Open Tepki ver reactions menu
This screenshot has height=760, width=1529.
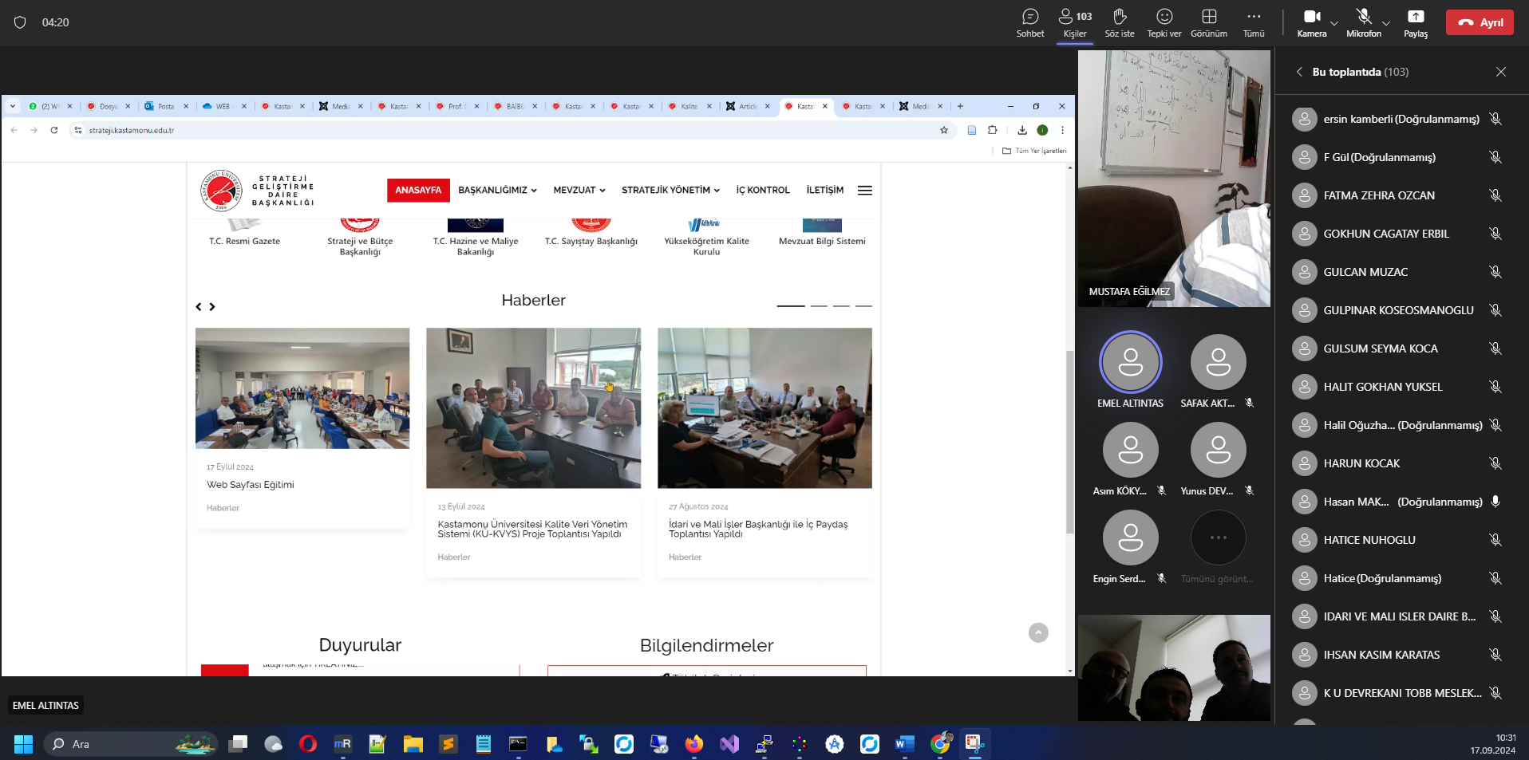(1164, 22)
